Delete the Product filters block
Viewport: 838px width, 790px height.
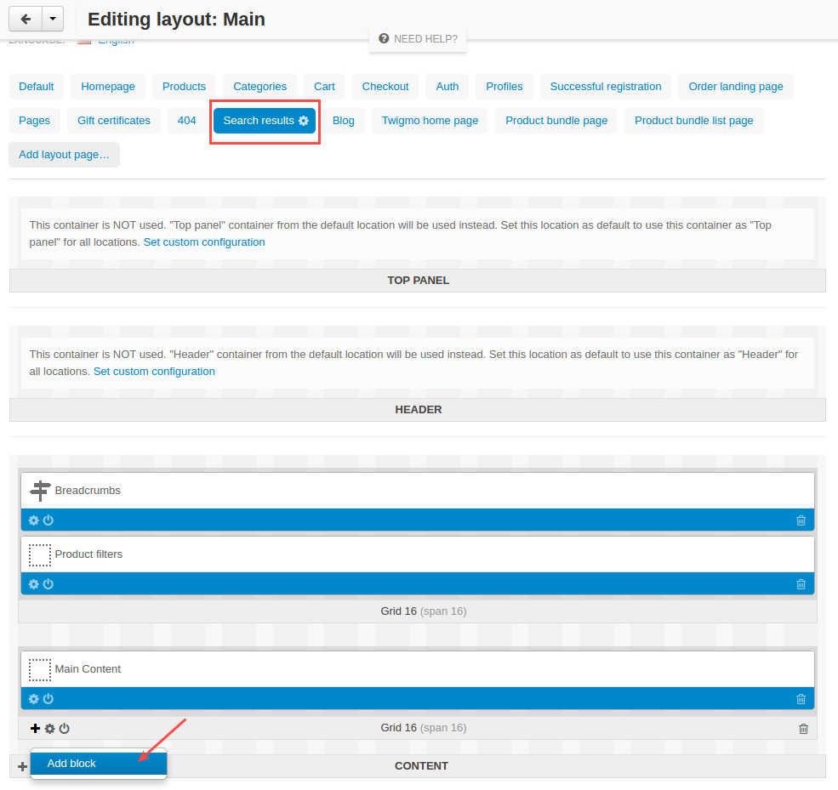(801, 584)
